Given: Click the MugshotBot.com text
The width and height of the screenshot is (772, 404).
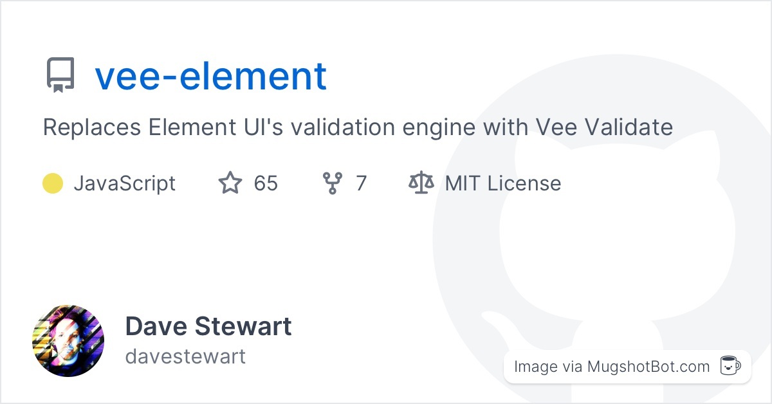Looking at the screenshot, I should pos(648,367).
